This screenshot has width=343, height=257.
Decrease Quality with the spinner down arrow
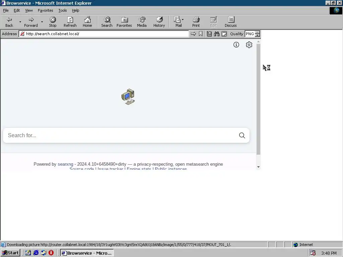258,35
